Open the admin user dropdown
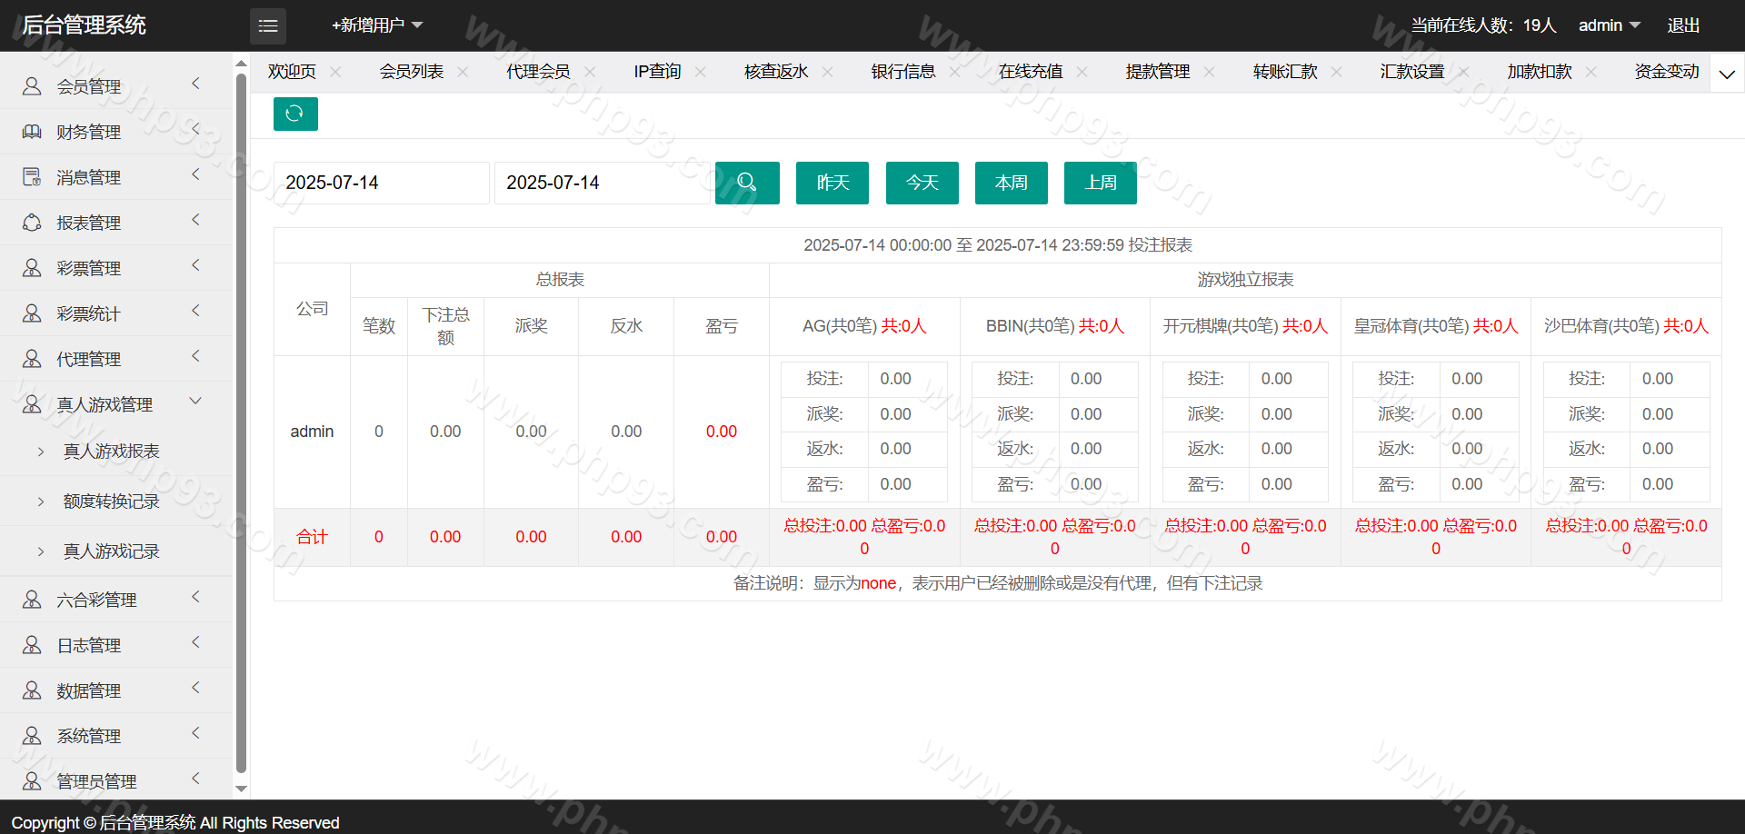Image resolution: width=1745 pixels, height=834 pixels. point(1609,25)
